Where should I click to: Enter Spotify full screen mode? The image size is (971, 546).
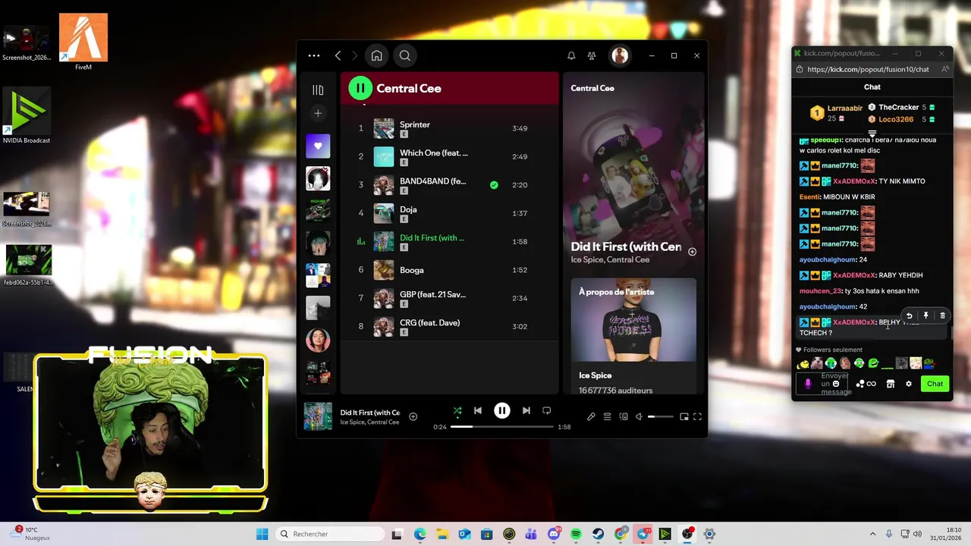click(x=698, y=416)
